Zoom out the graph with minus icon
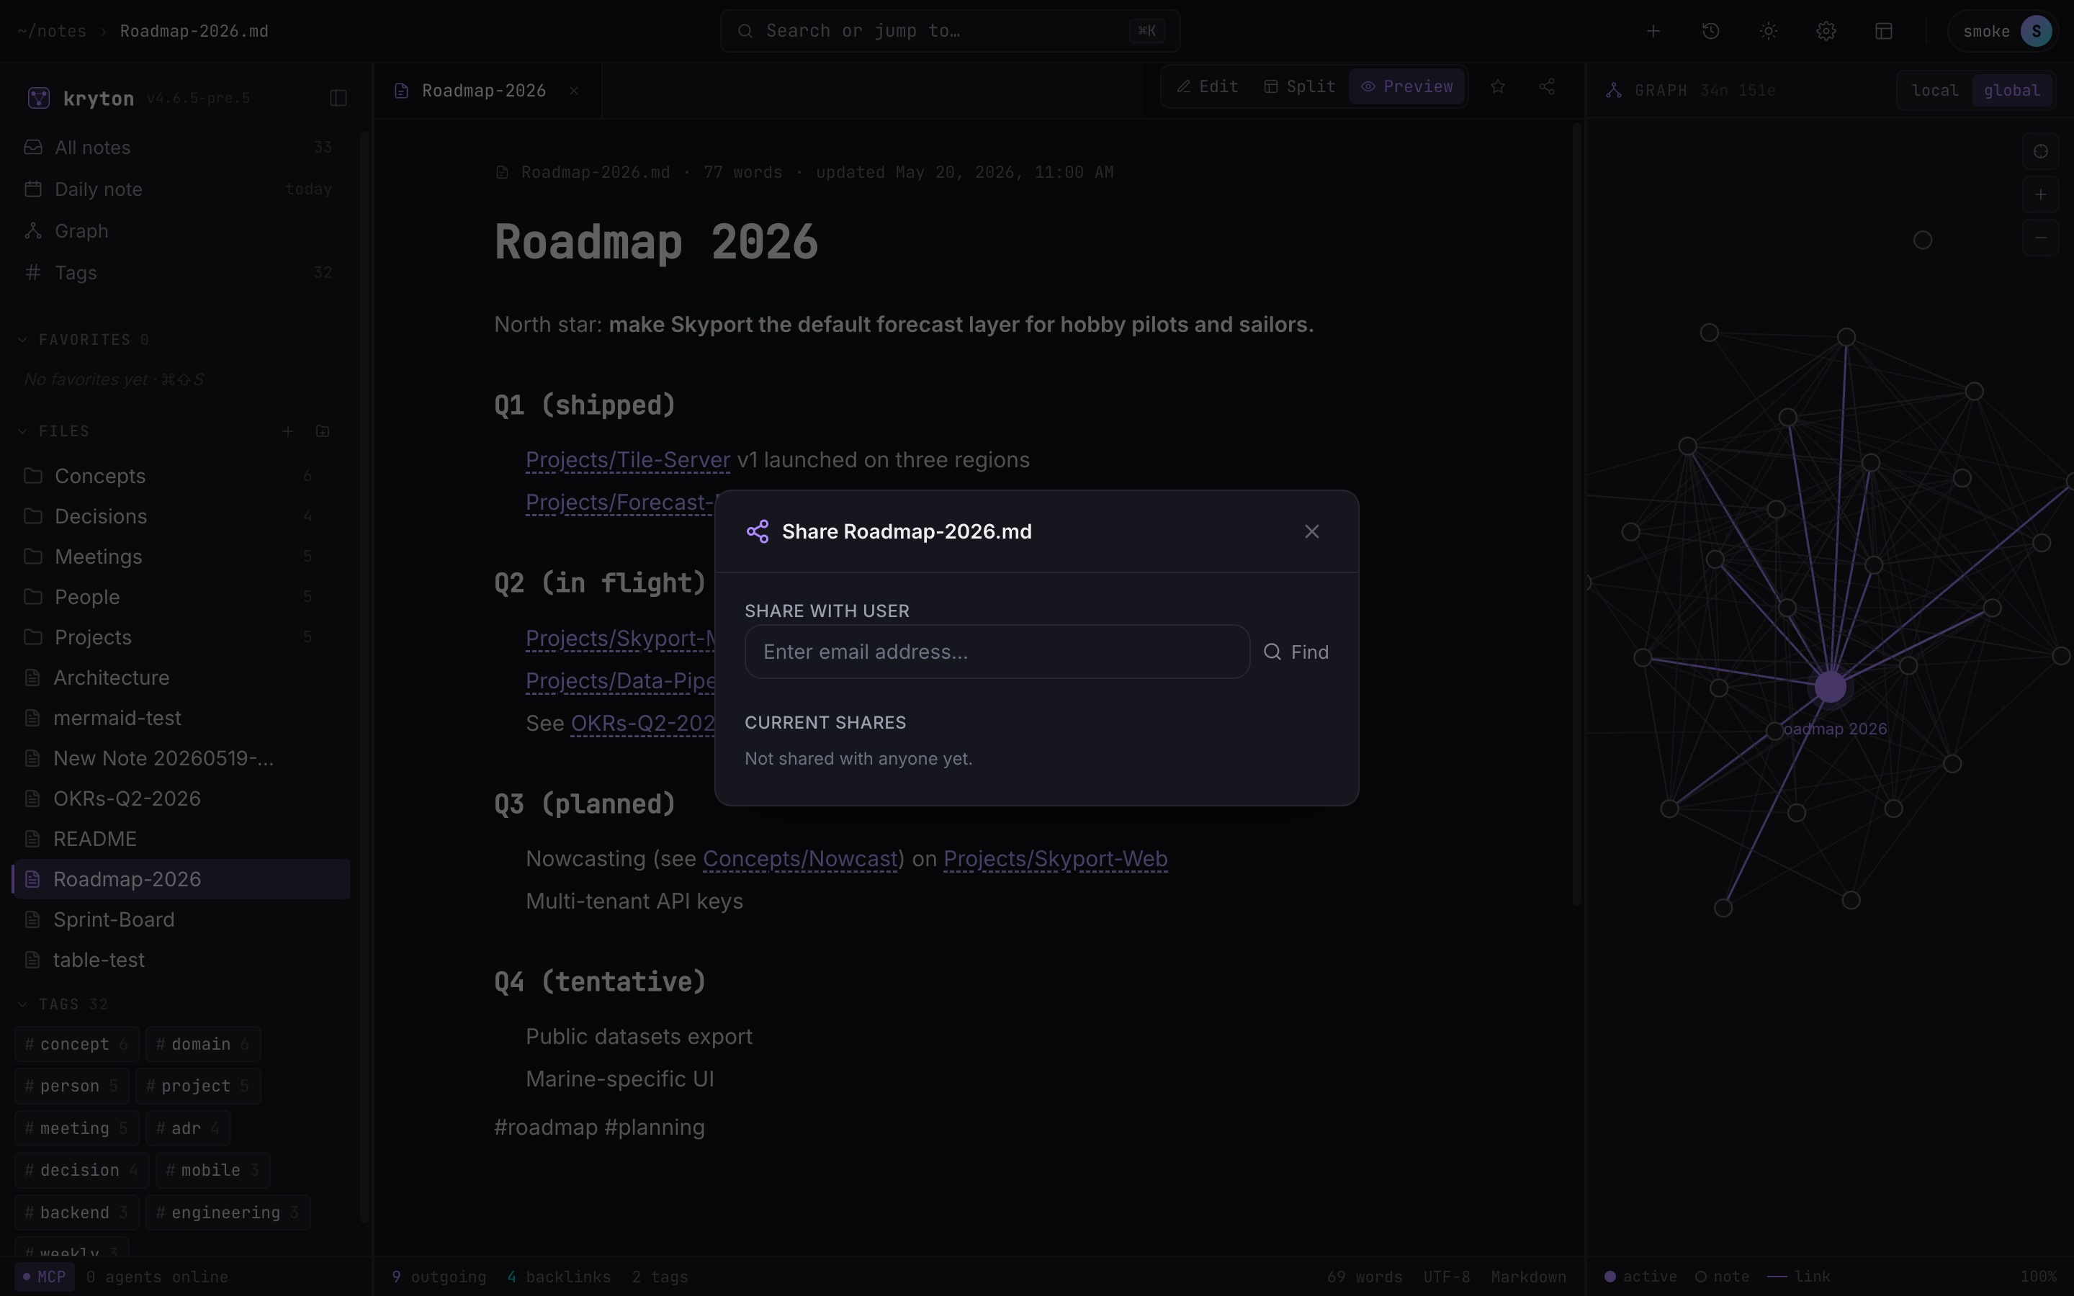Image resolution: width=2074 pixels, height=1296 pixels. [2041, 238]
